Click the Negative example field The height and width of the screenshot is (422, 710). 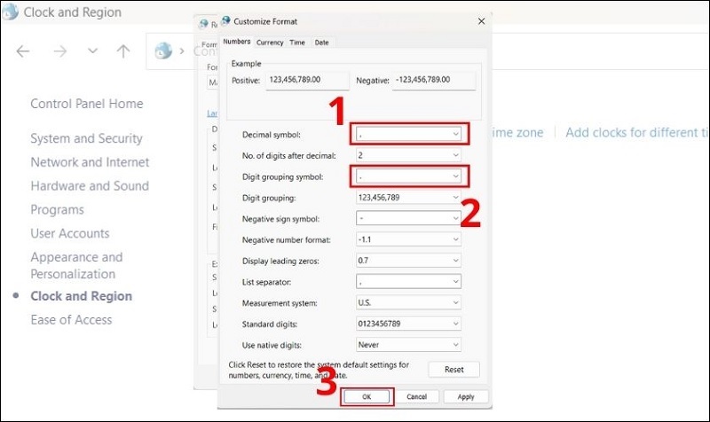[x=434, y=80]
